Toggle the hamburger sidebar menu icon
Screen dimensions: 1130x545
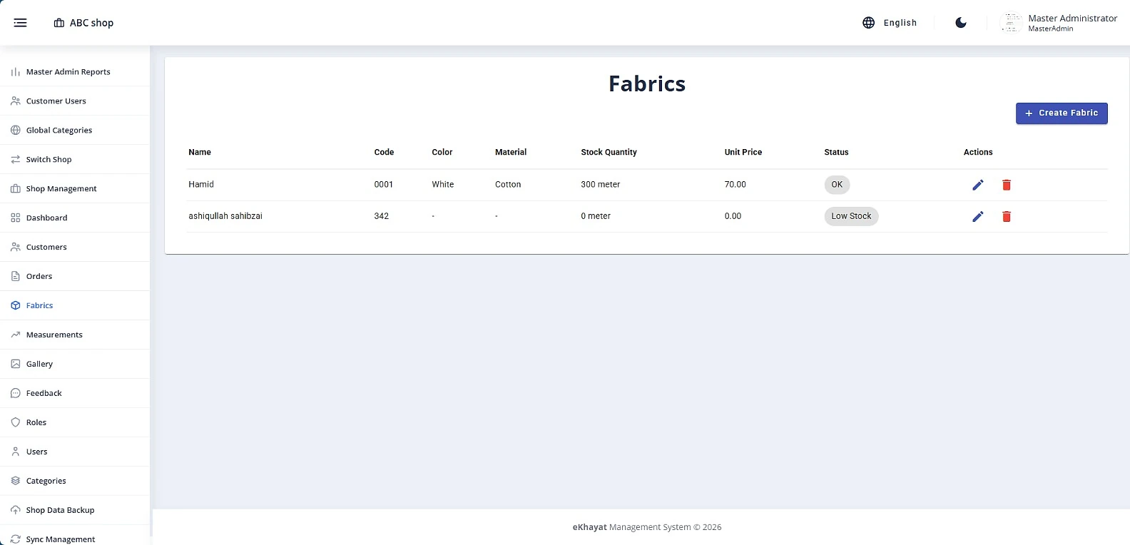(x=20, y=23)
